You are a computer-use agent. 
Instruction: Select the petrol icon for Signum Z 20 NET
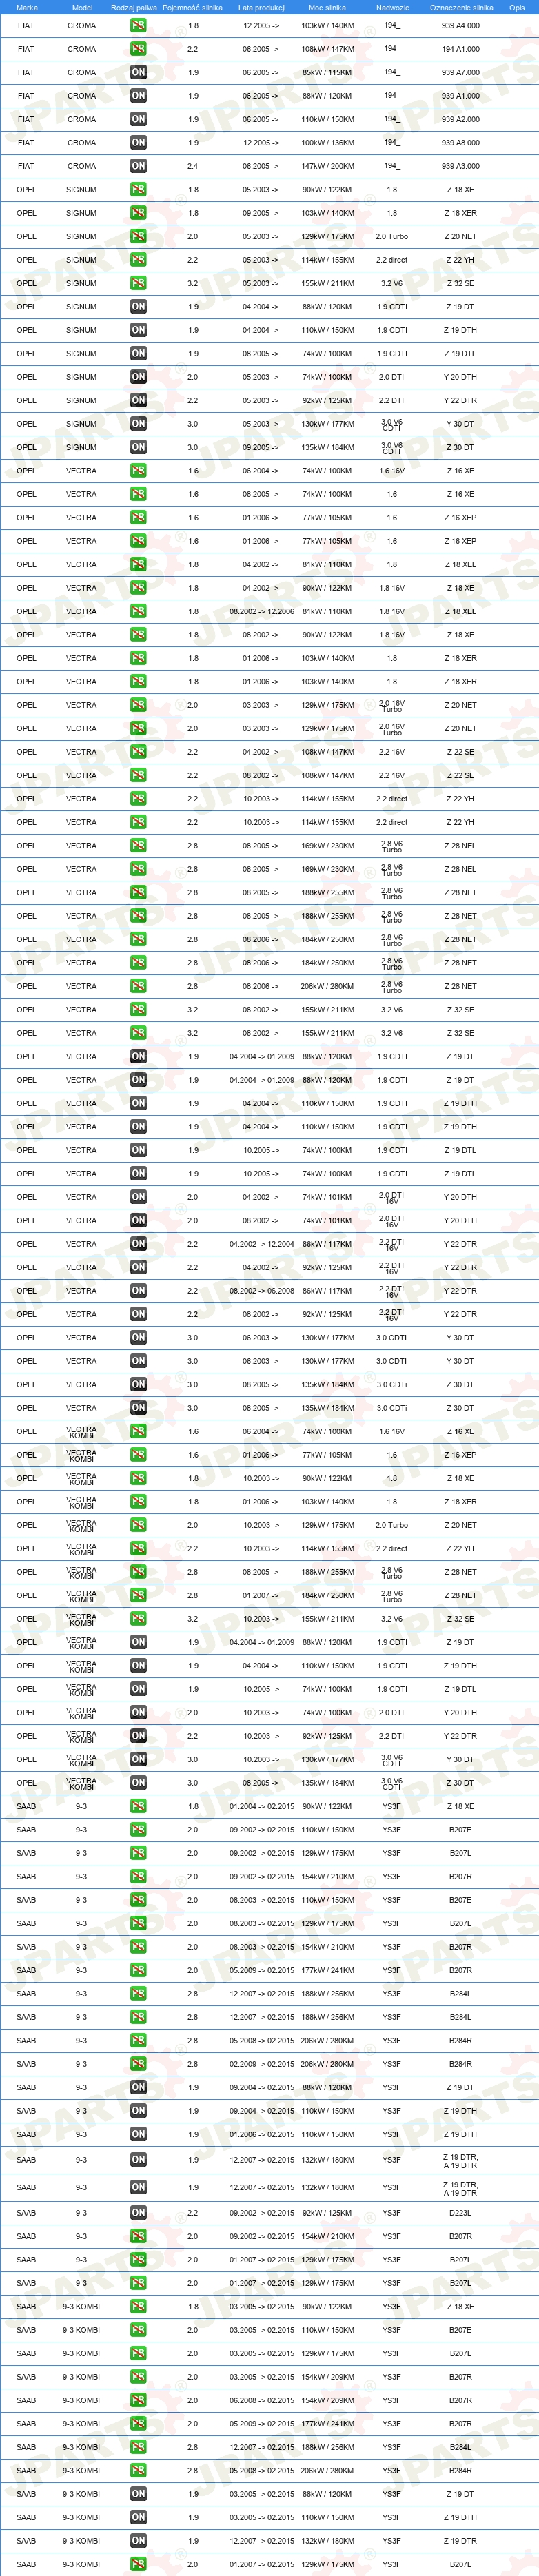(138, 236)
